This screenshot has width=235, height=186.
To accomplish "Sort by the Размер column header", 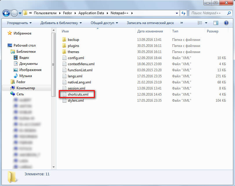I will coord(212,31).
